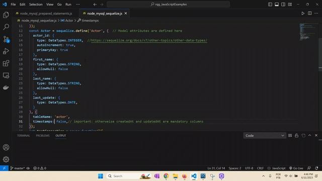Open Run and Debug view
The image size is (322, 181).
[6, 51]
